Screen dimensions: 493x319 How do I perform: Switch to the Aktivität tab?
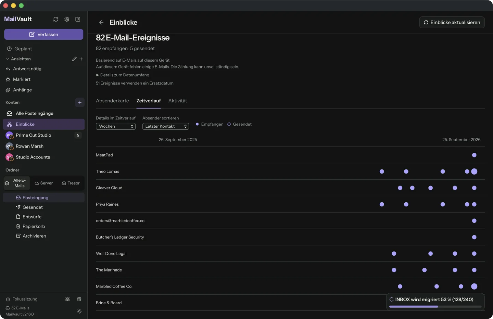(x=178, y=101)
